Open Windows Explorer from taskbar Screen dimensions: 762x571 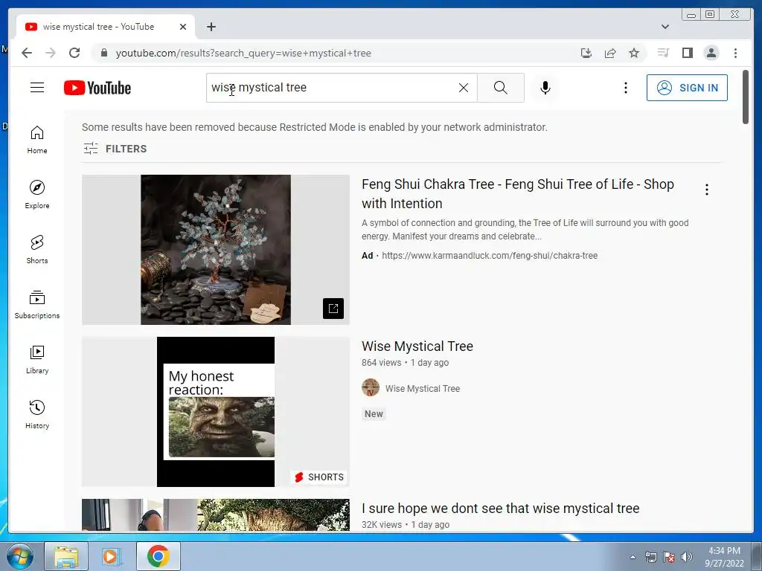point(66,556)
